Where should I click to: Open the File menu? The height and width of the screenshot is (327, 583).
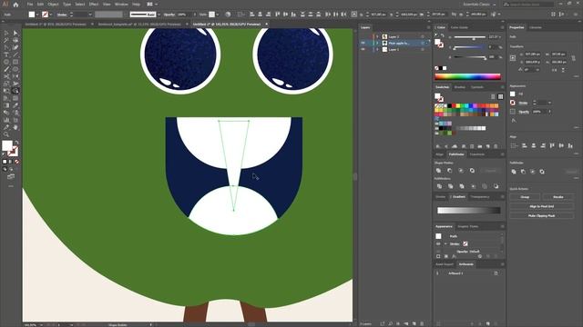click(x=30, y=5)
